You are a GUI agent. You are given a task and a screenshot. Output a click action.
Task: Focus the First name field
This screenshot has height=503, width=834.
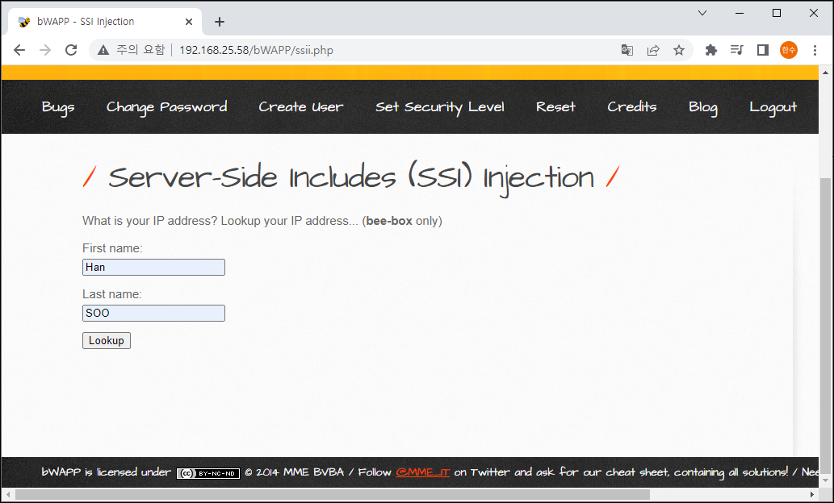tap(153, 267)
